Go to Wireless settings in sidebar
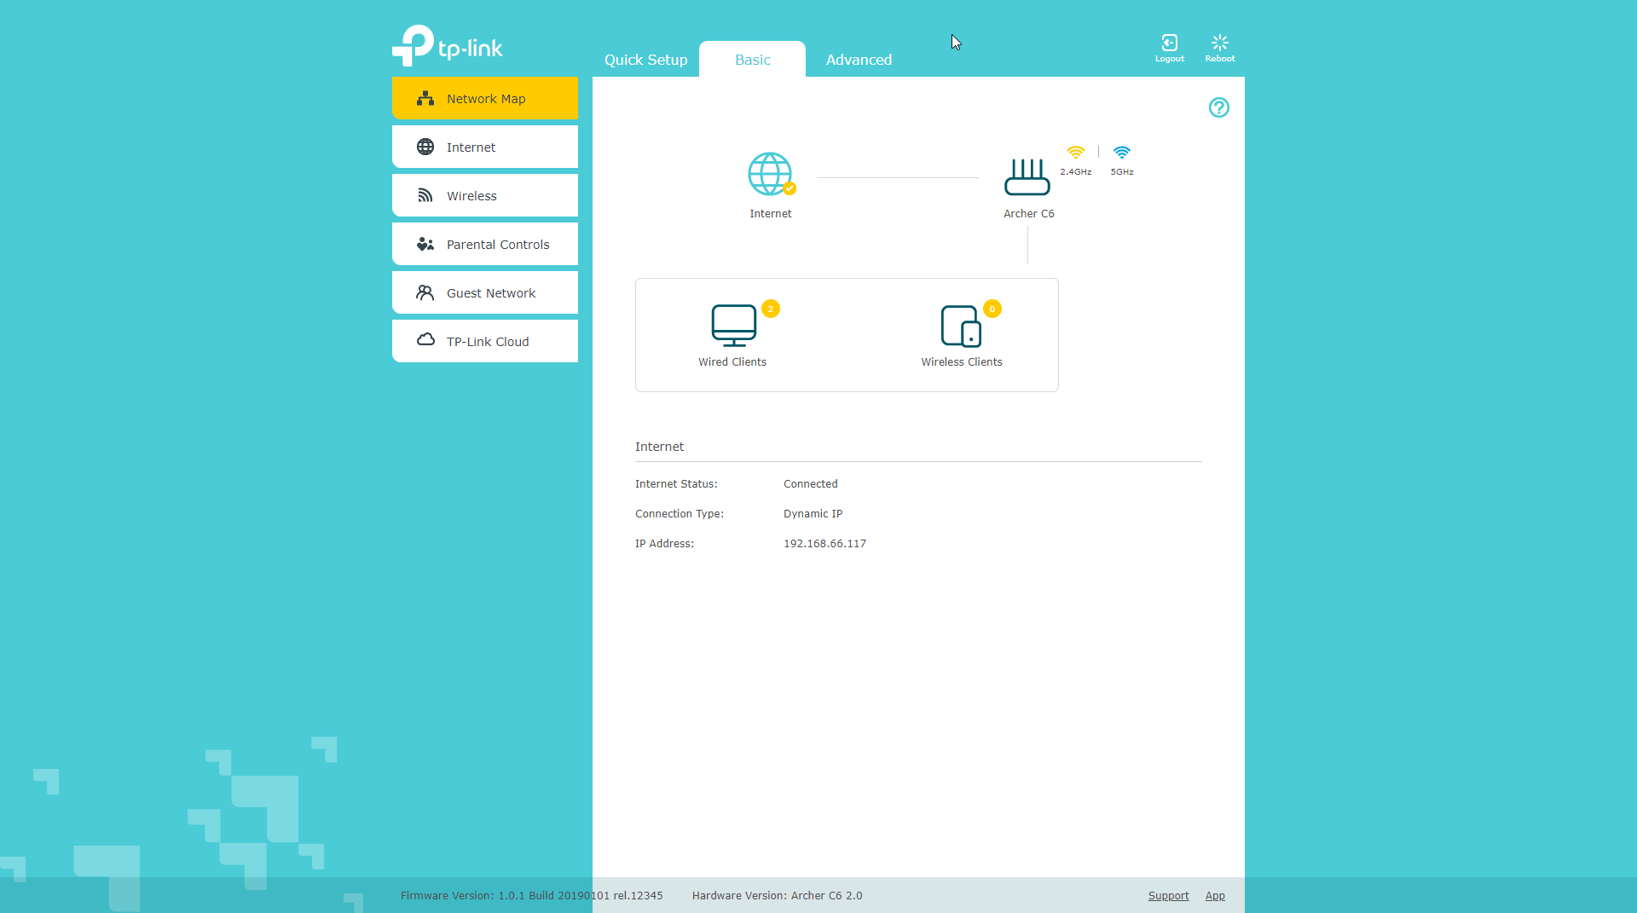This screenshot has width=1637, height=913. click(x=484, y=196)
